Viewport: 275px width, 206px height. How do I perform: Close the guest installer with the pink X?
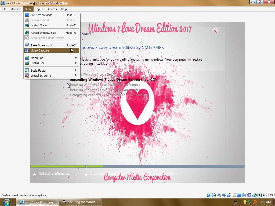tap(215, 31)
